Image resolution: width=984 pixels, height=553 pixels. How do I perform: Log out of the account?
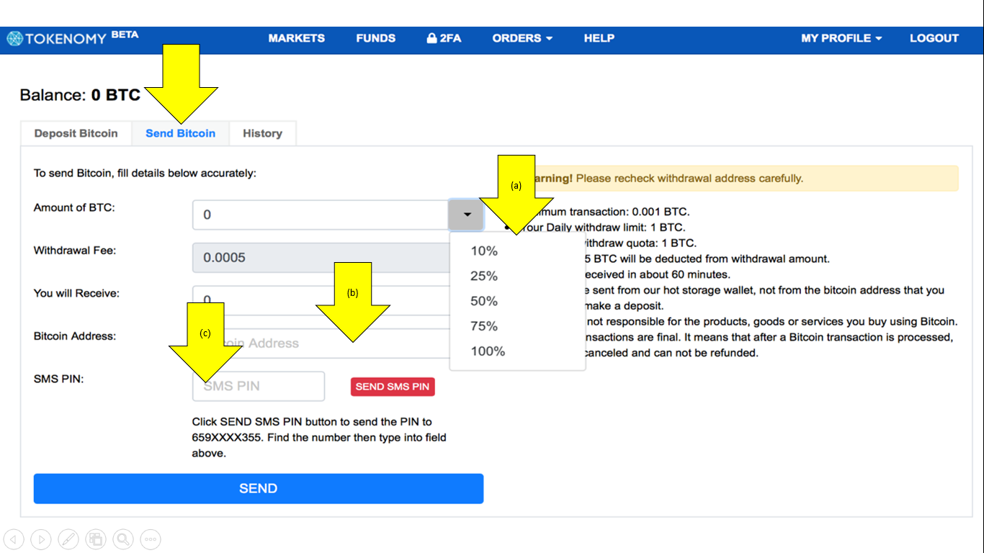(934, 38)
